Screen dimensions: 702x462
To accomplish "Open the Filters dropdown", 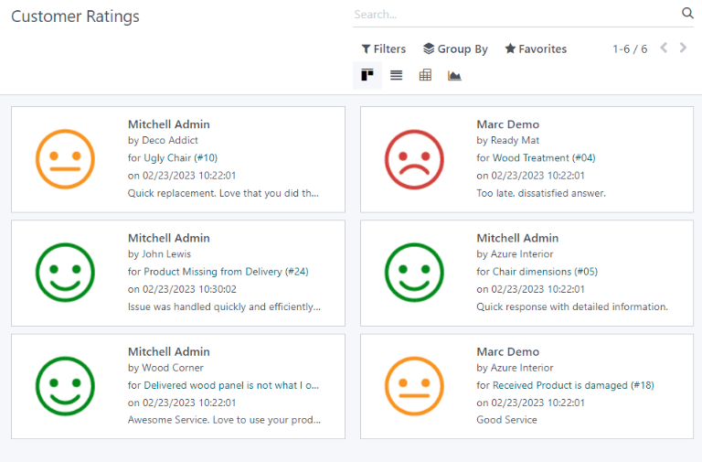I will (x=383, y=49).
